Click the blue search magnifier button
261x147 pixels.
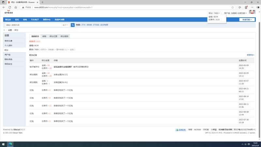pyautogui.click(x=73, y=25)
